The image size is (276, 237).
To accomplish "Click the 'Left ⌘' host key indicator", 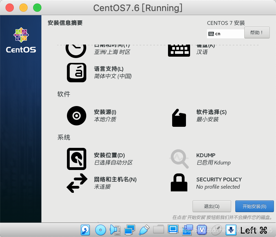I will click(254, 230).
